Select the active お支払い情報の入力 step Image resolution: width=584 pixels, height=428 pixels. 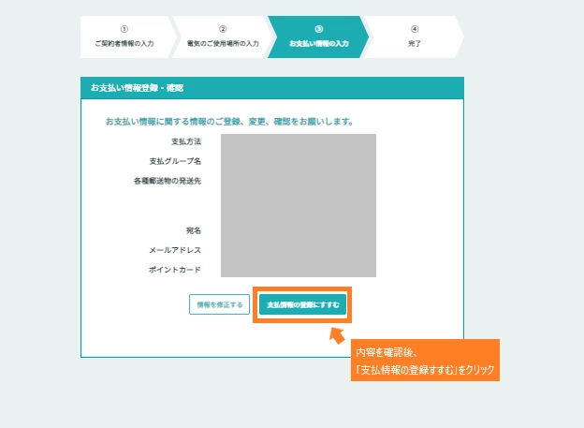click(x=318, y=37)
